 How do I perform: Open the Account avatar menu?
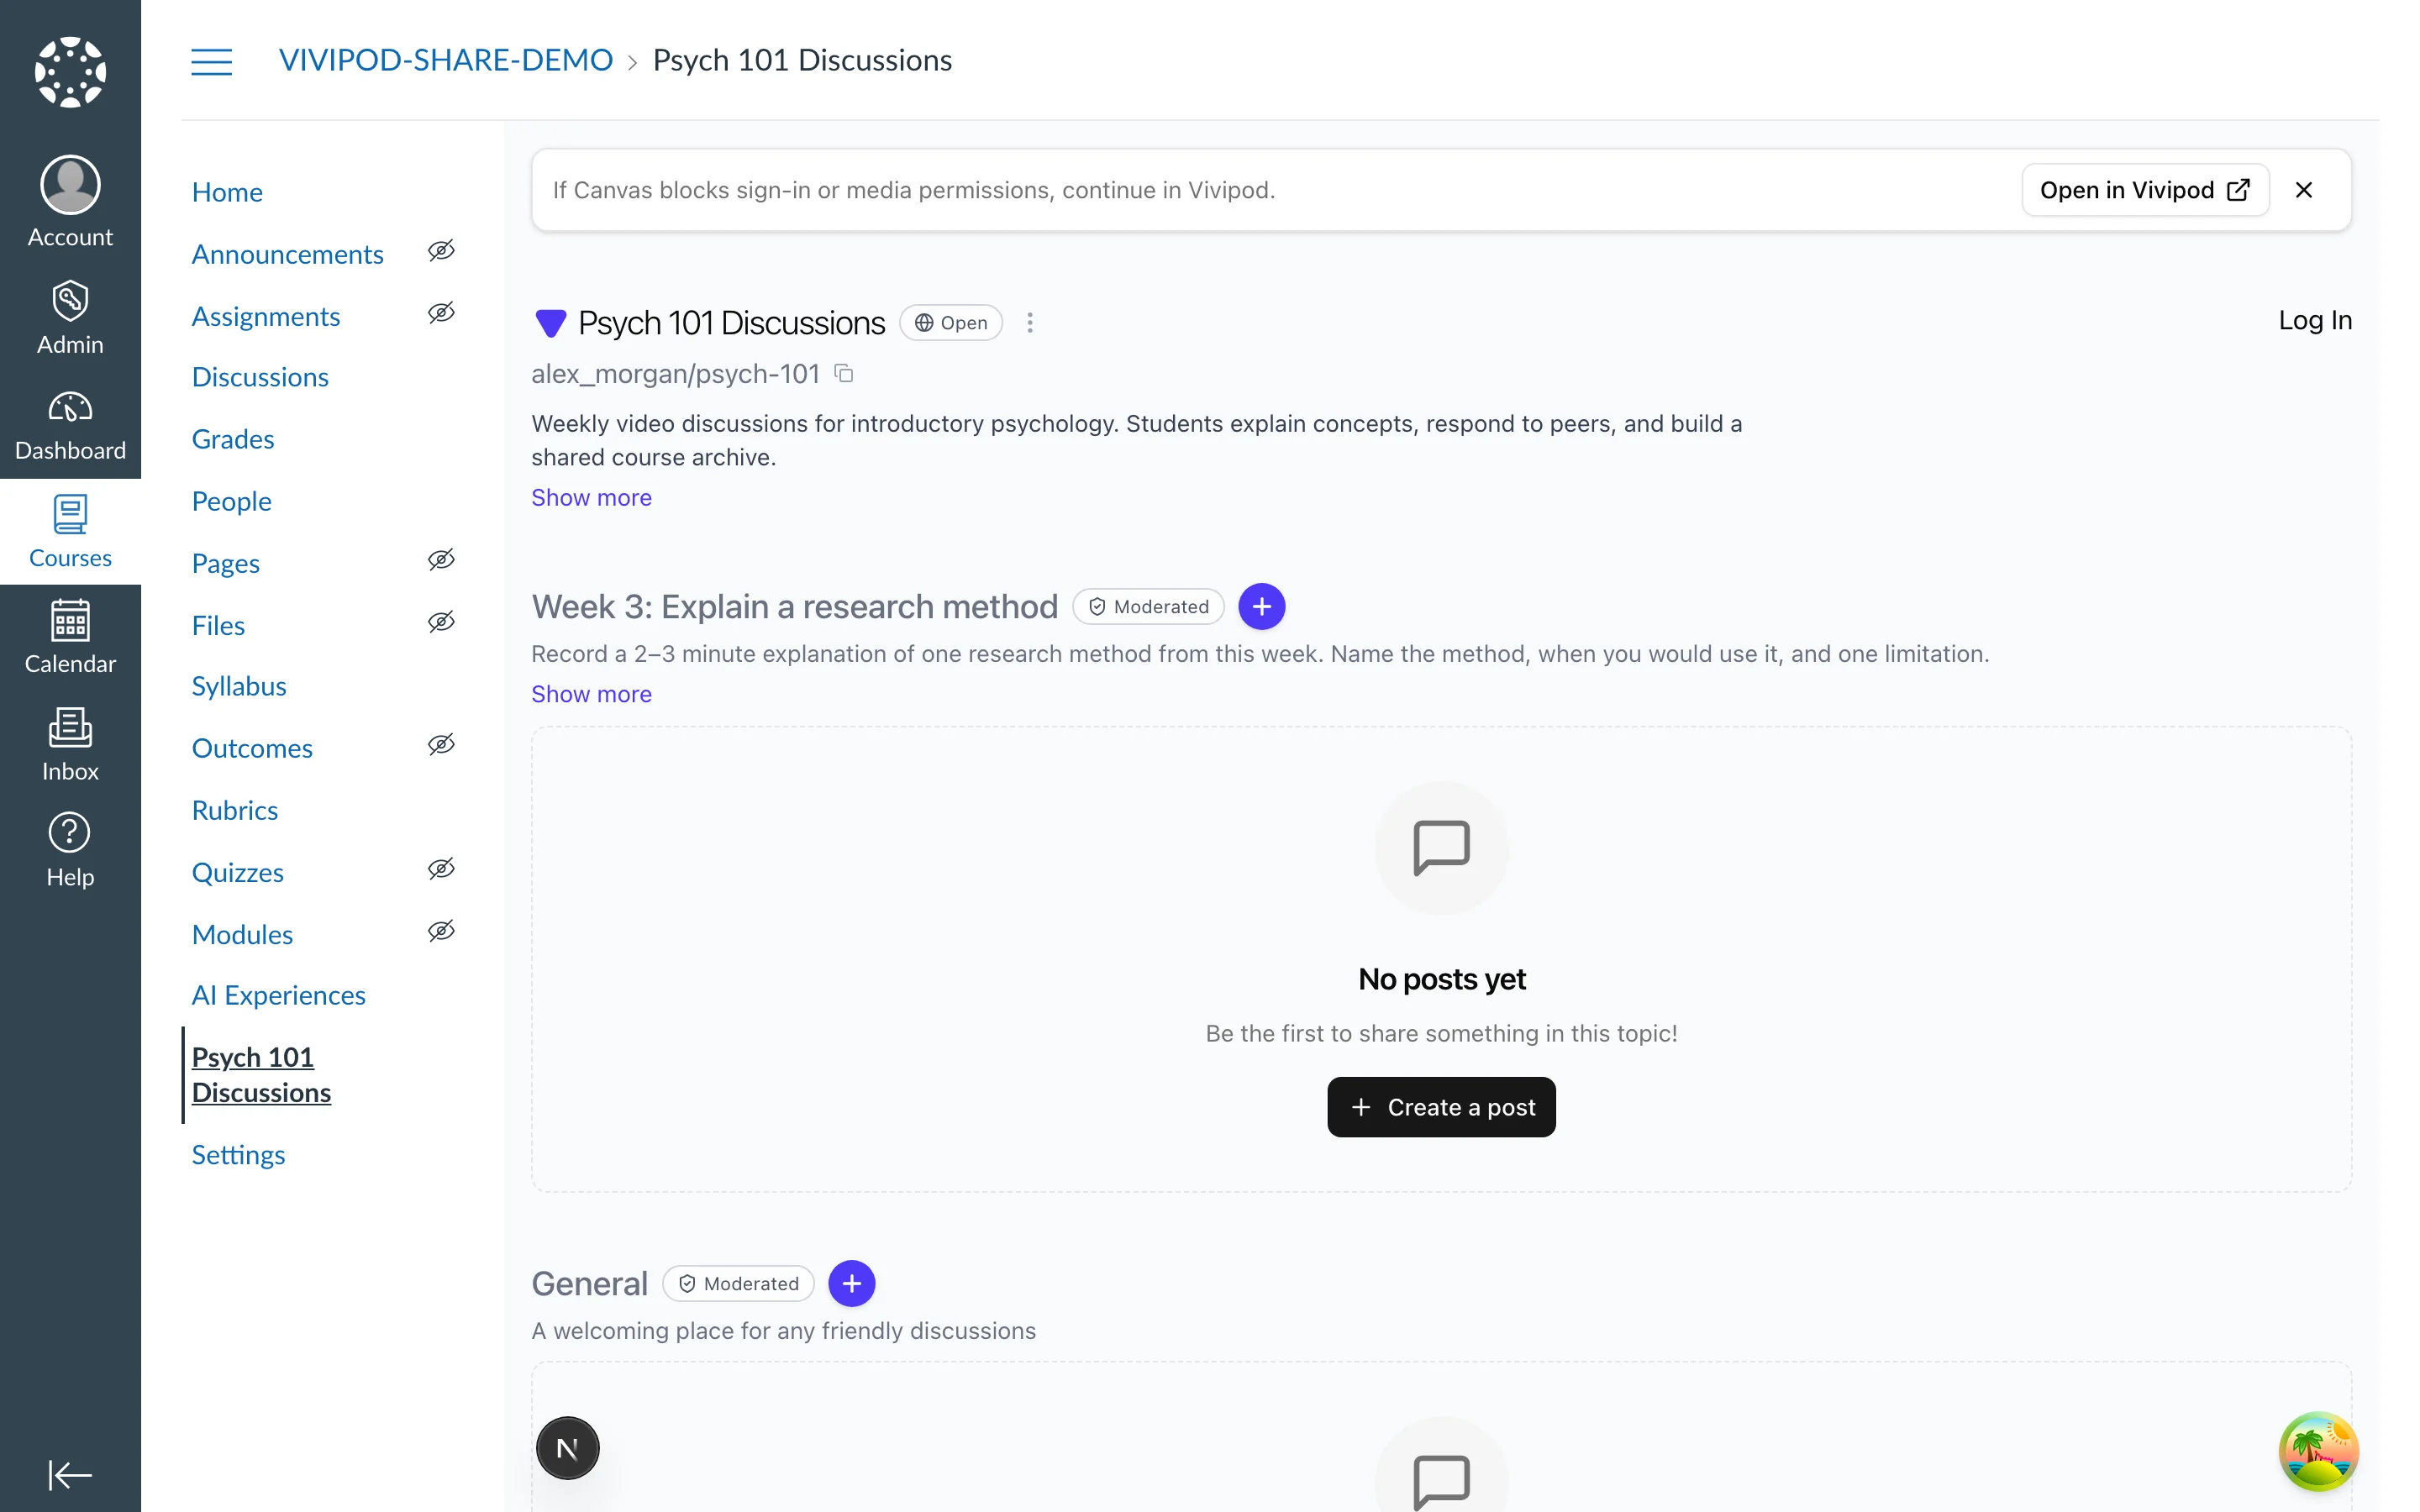click(x=70, y=201)
